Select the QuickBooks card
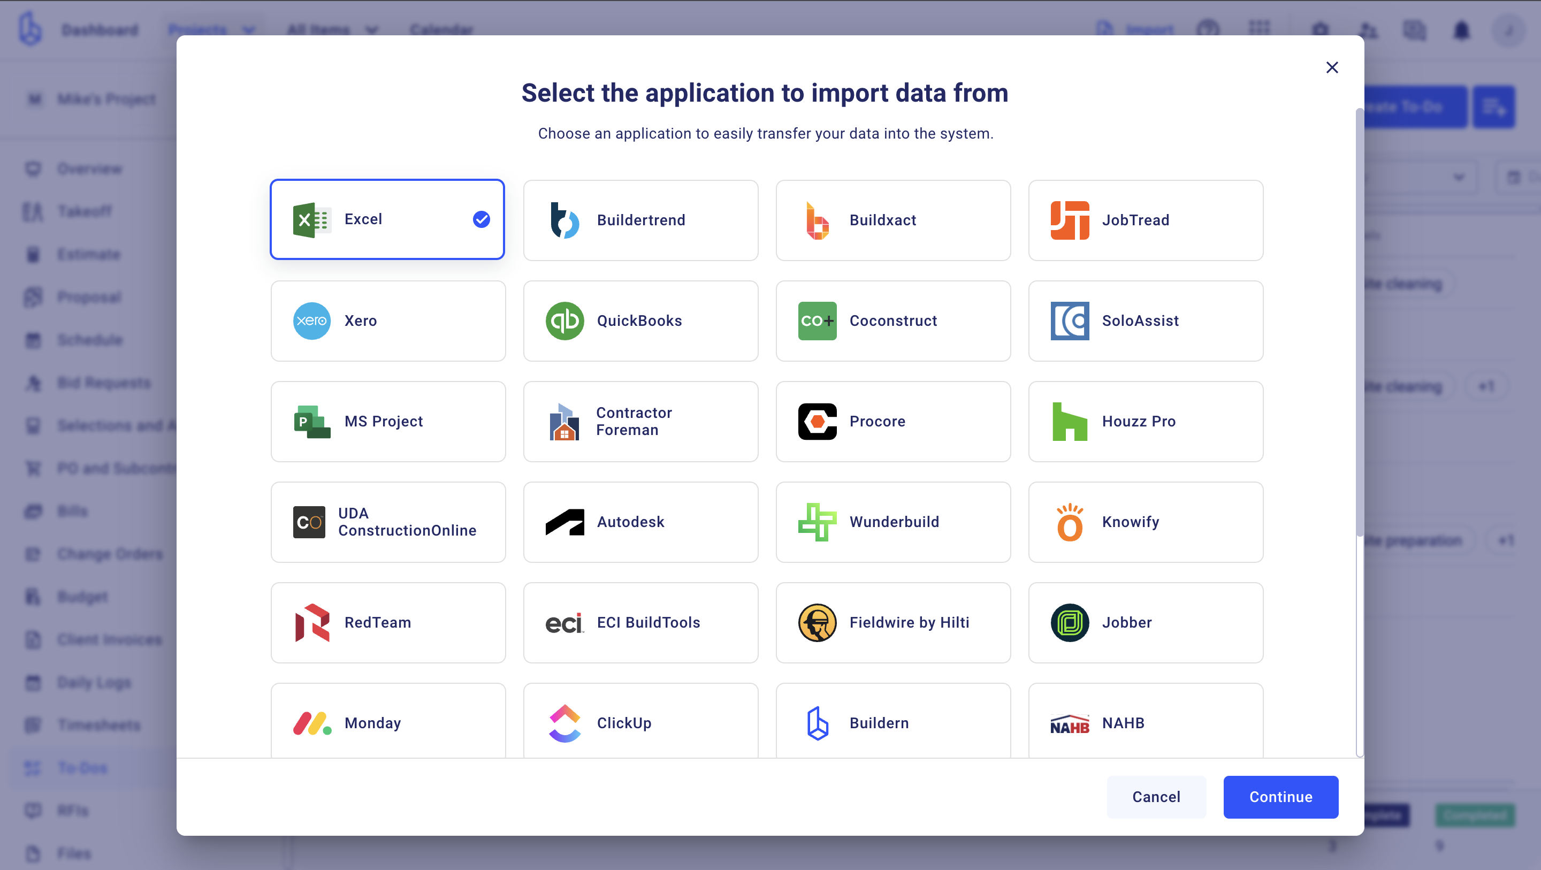The width and height of the screenshot is (1541, 870). 640,320
